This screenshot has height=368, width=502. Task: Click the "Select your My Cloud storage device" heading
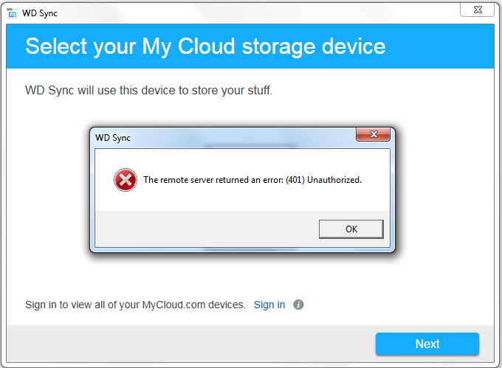click(x=205, y=46)
